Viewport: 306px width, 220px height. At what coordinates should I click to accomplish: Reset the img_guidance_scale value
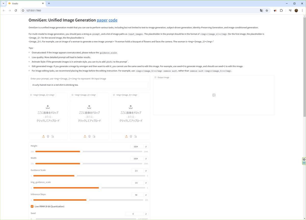click(x=146, y=183)
